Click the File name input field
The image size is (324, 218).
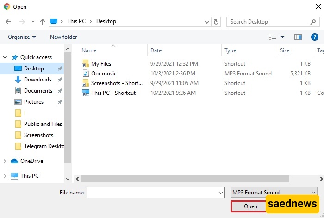pyautogui.click(x=152, y=192)
